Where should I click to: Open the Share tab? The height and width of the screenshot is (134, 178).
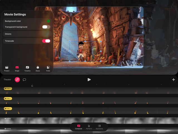coord(38,69)
